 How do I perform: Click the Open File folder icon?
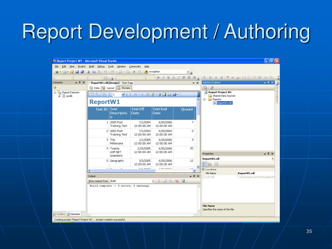coord(72,72)
